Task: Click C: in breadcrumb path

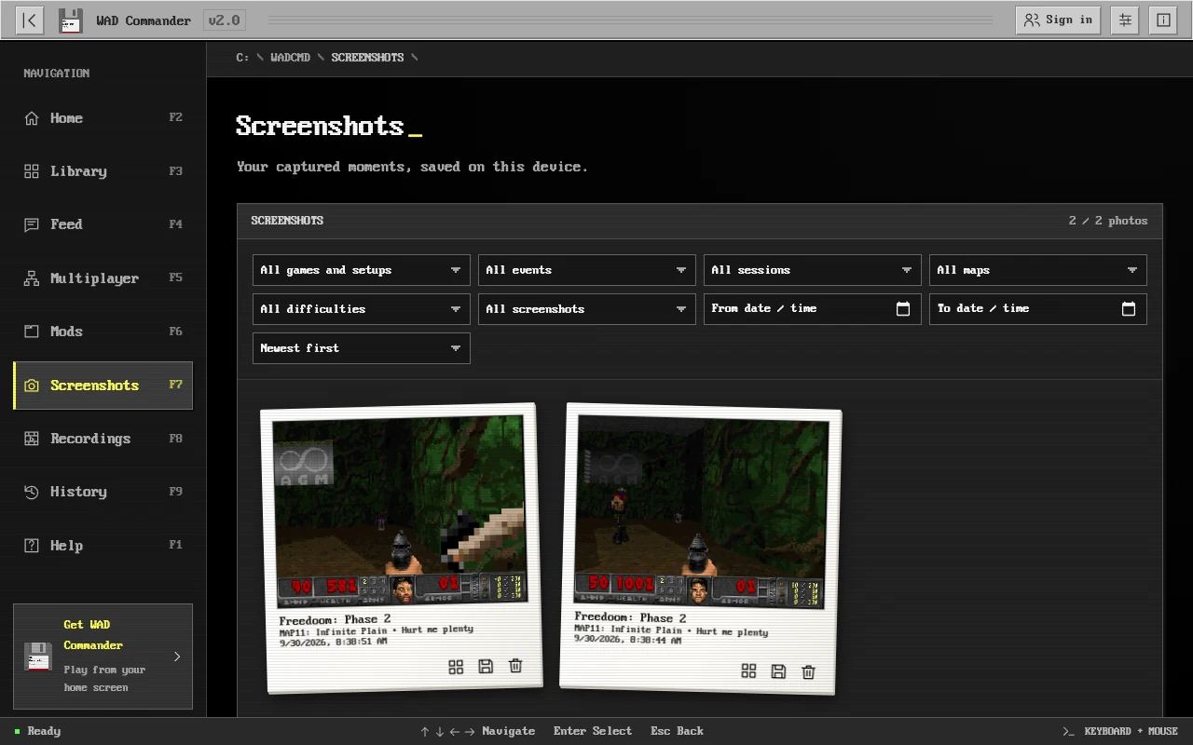Action: tap(242, 58)
